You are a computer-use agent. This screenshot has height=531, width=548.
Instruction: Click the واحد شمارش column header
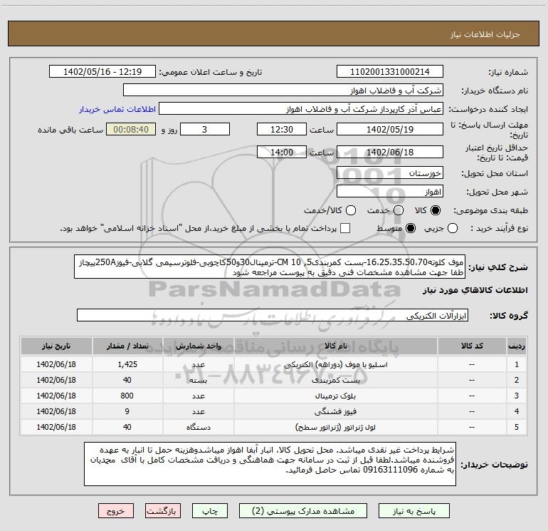coord(198,346)
